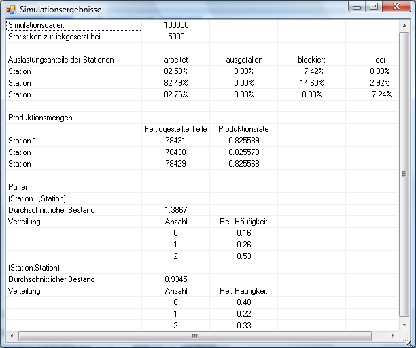The height and width of the screenshot is (348, 416).
Task: Click the vertical scrollbar up arrow
Action: click(x=404, y=25)
